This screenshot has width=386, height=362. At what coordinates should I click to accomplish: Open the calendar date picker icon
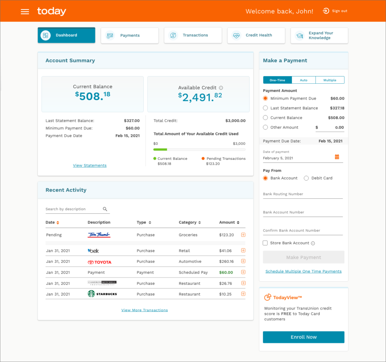337,157
